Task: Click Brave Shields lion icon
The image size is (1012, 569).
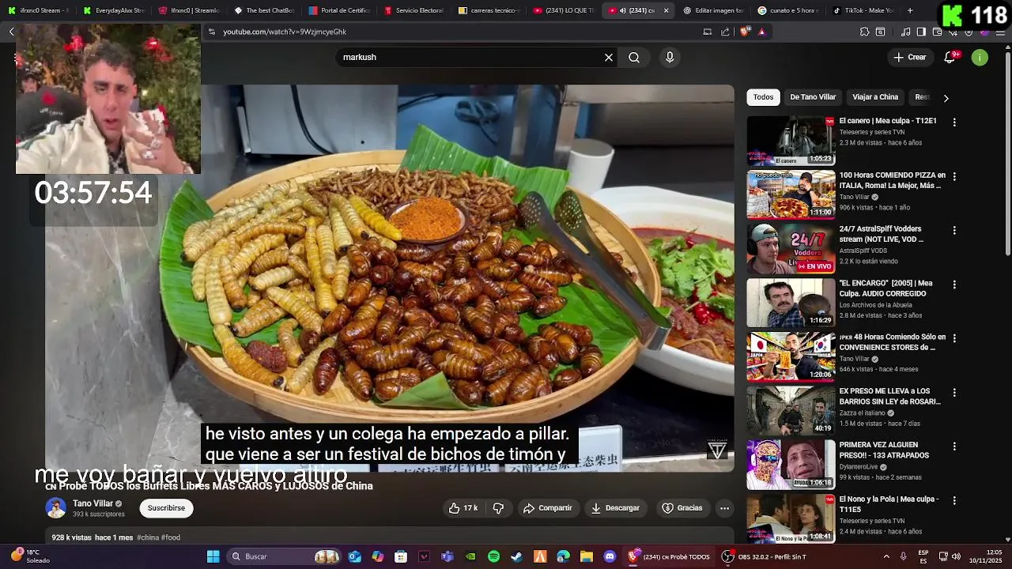Action: tap(744, 32)
